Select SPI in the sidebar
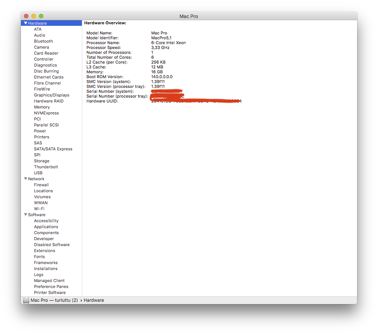This screenshot has width=378, height=334. pos(37,155)
